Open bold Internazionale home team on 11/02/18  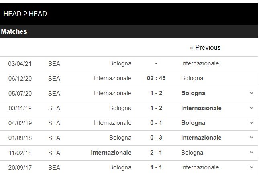pyautogui.click(x=111, y=153)
